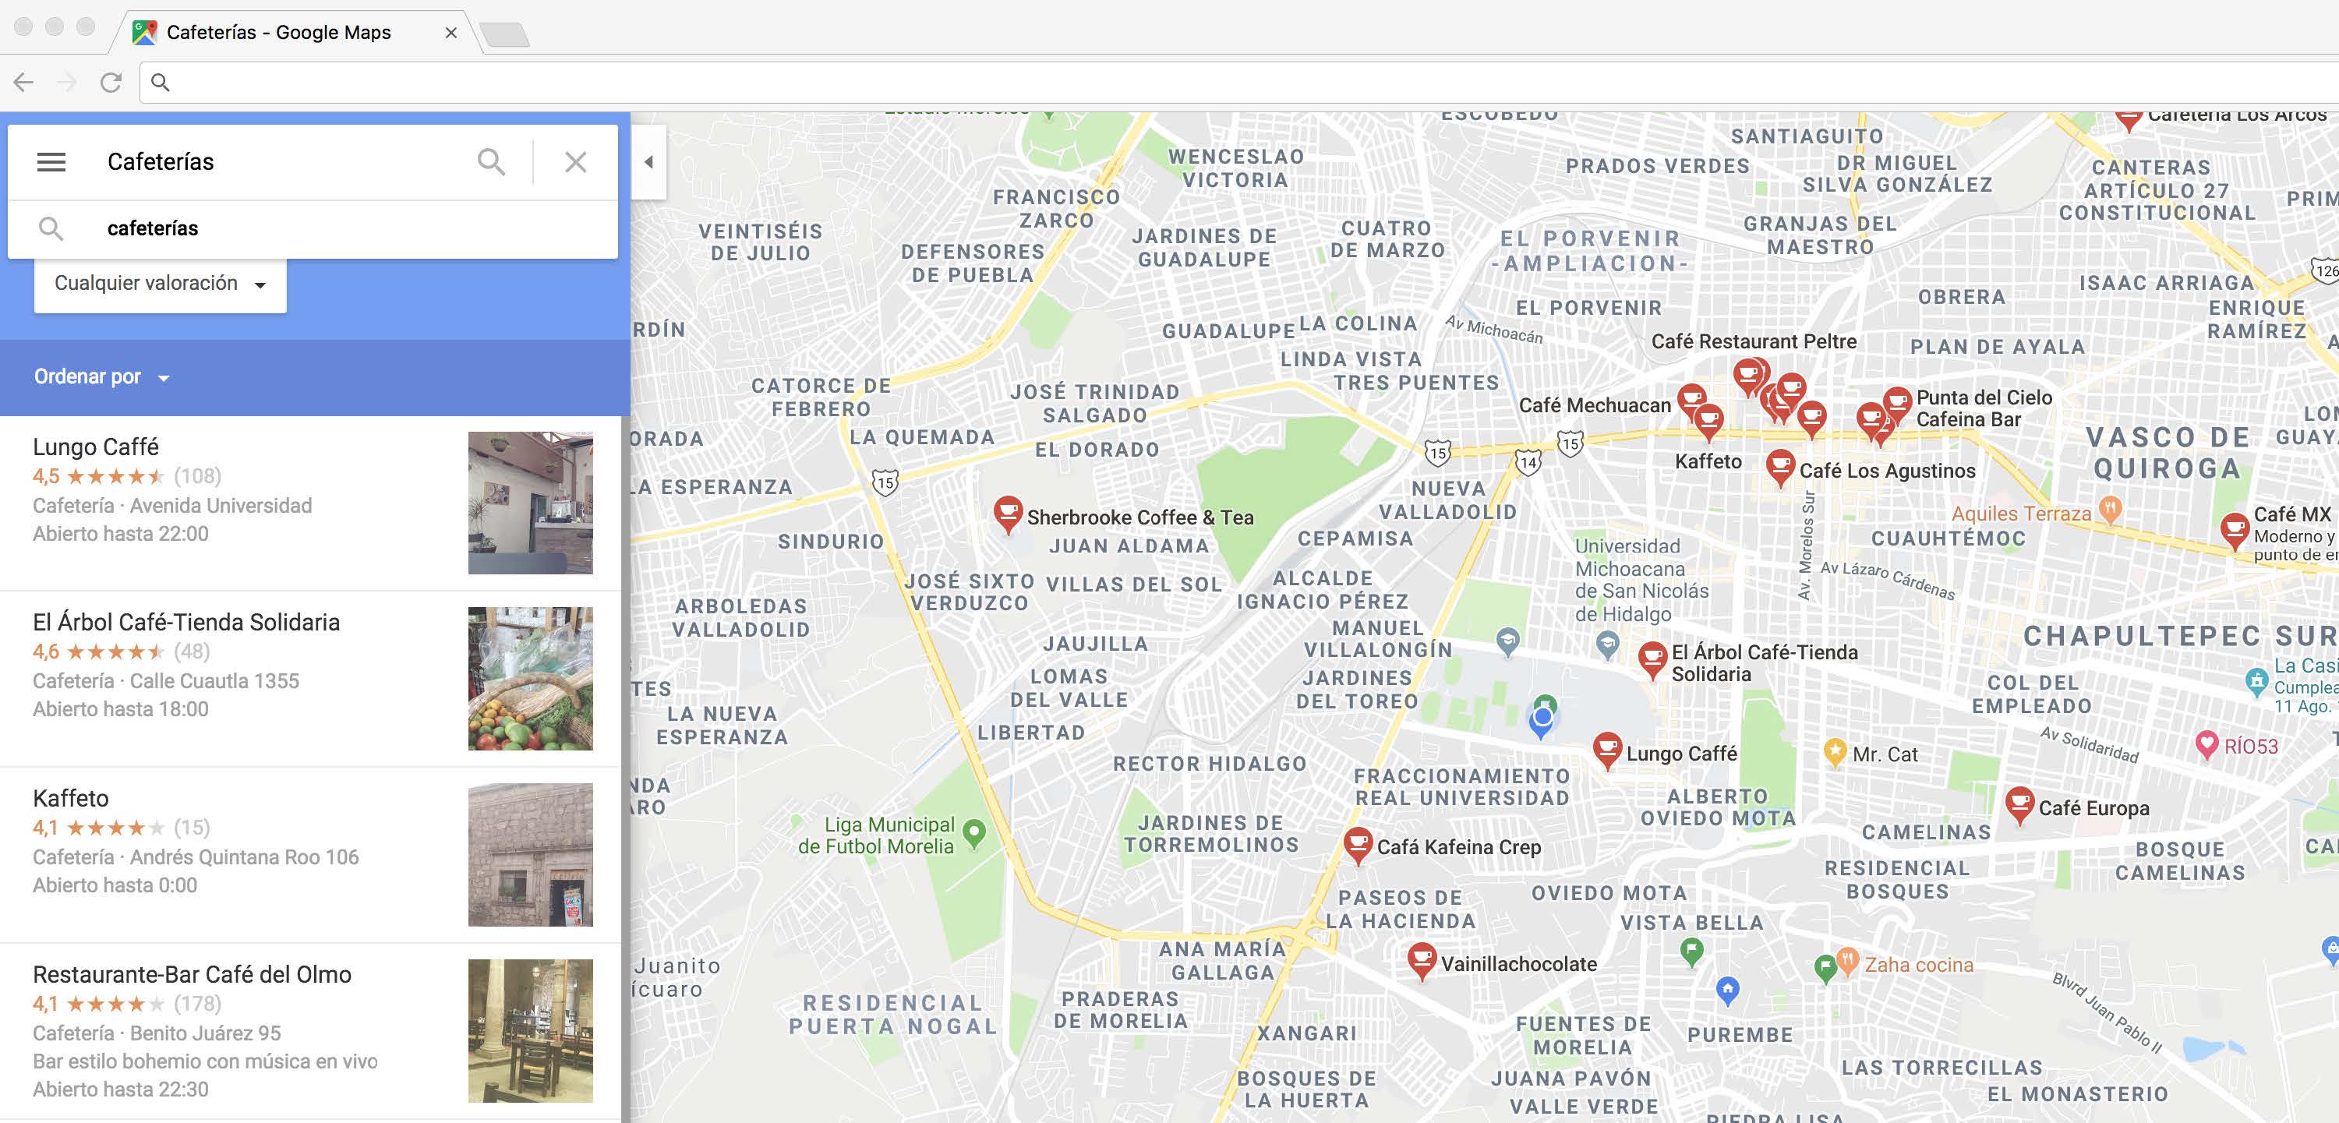The width and height of the screenshot is (2339, 1123).
Task: Clear the Cafeterías search with X
Action: [x=576, y=163]
